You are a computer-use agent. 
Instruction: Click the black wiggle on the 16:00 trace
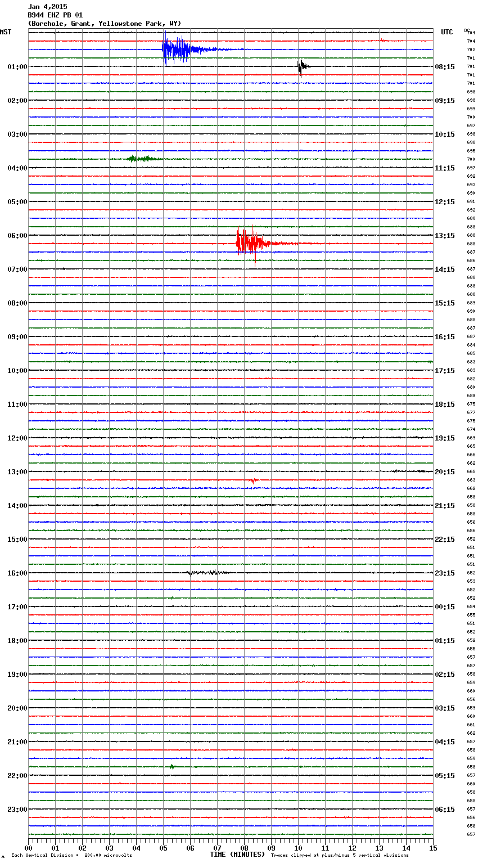tap(208, 573)
